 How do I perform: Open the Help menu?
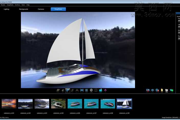click(28, 5)
